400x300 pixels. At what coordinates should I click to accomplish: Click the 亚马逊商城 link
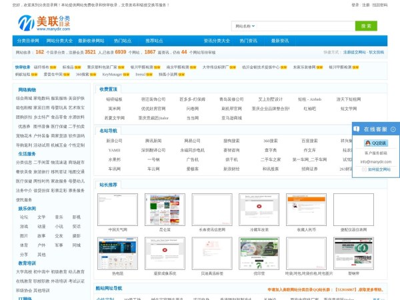click(x=231, y=118)
